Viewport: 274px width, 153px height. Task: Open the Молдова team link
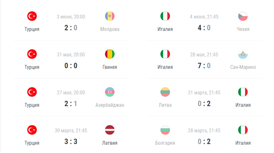click(110, 29)
